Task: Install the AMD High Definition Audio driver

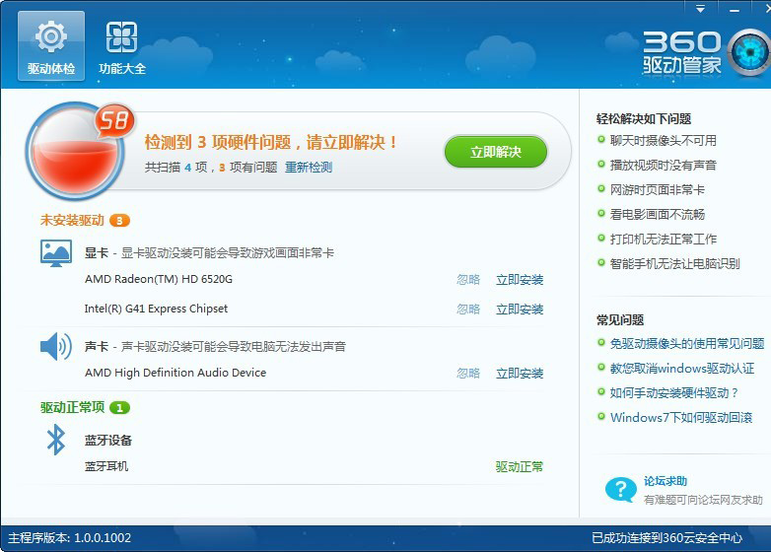Action: click(x=520, y=374)
